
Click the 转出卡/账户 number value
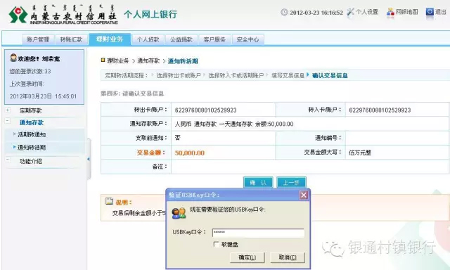205,110
